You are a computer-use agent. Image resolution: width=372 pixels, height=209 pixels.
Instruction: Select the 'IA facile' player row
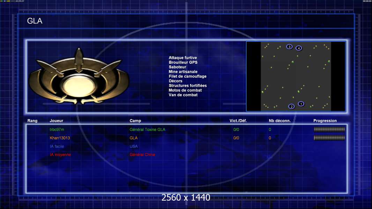pos(57,146)
